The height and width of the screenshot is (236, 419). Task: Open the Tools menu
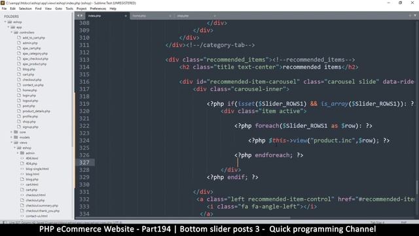pyautogui.click(x=69, y=9)
